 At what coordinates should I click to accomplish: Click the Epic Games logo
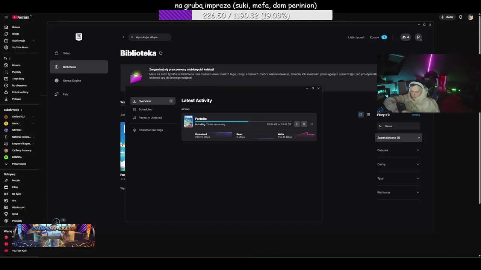79,37
